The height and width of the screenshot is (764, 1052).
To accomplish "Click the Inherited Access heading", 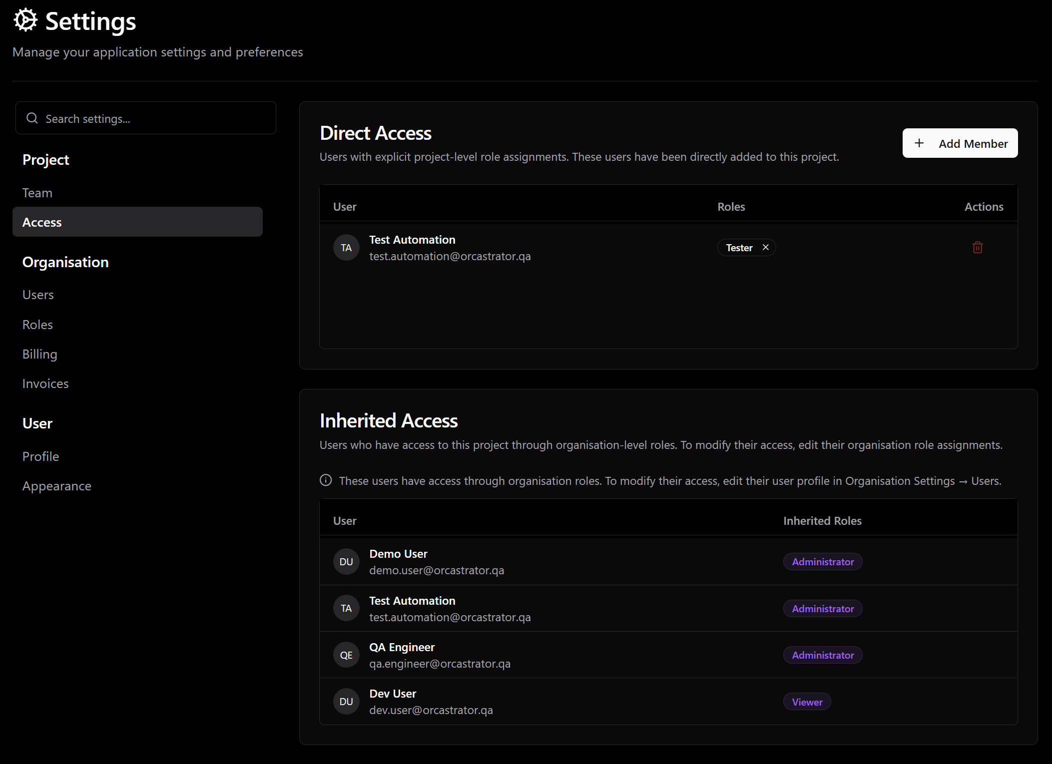I will (389, 421).
